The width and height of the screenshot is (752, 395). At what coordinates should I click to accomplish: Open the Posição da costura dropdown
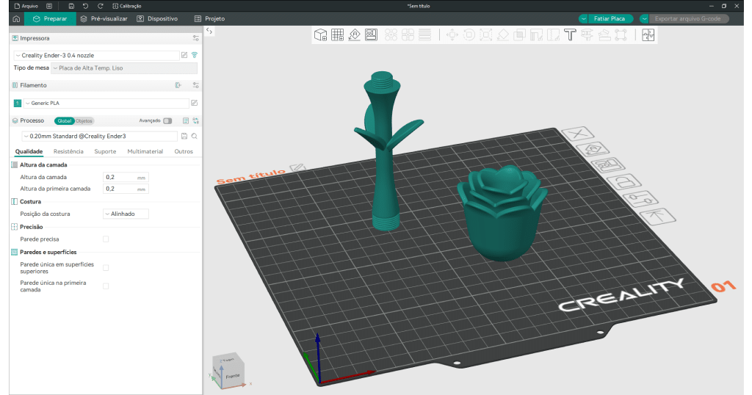tap(126, 214)
